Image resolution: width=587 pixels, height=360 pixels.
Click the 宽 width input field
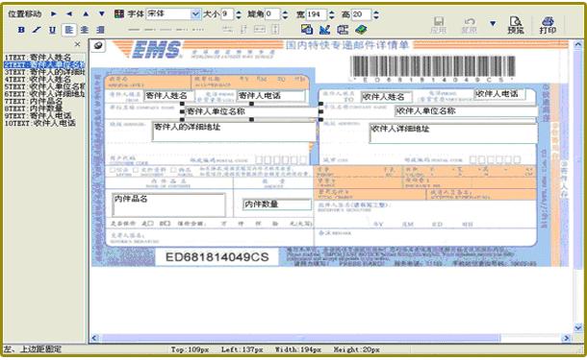pyautogui.click(x=316, y=14)
